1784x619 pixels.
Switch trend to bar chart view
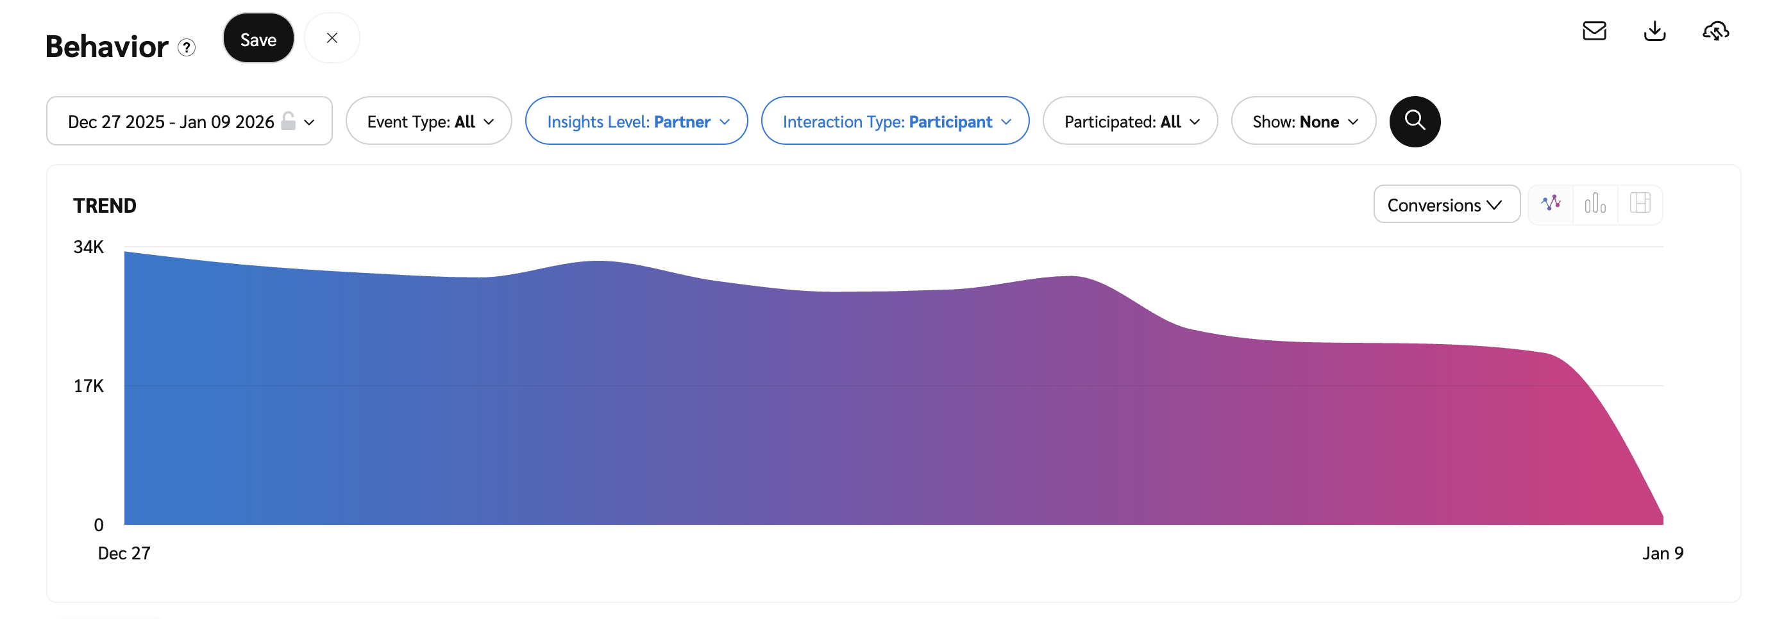[1595, 204]
